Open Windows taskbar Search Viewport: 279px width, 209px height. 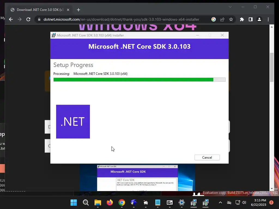(x=86, y=202)
